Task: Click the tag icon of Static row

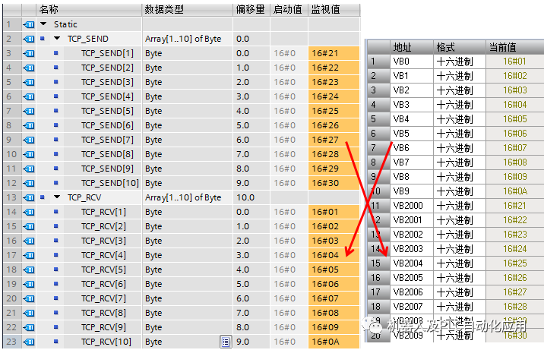Action: click(29, 24)
